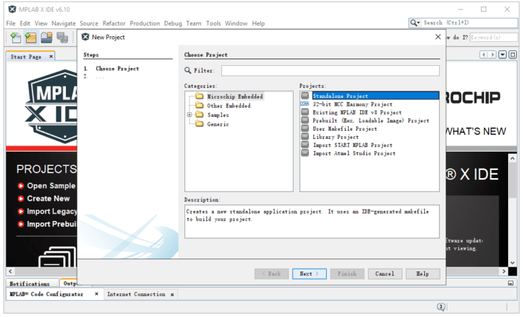Close the Start Page tab
Image resolution: width=523 pixels, height=317 pixels.
[51, 56]
